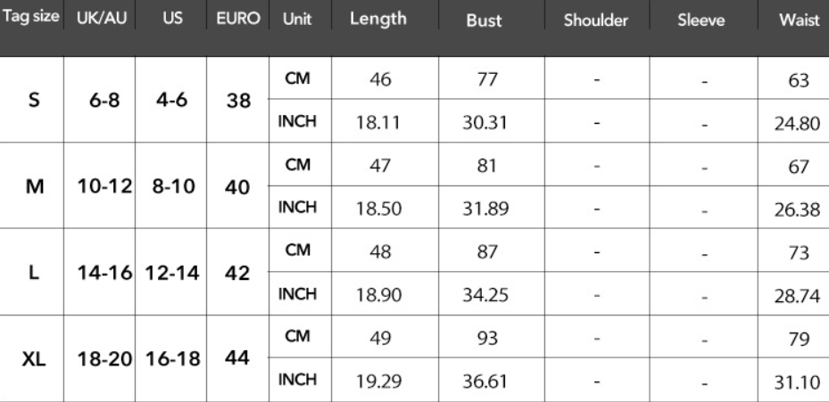Select the Length column header
Viewport: 829px width, 402px height.
(378, 19)
